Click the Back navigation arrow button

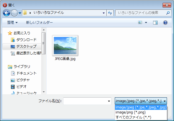7,13
